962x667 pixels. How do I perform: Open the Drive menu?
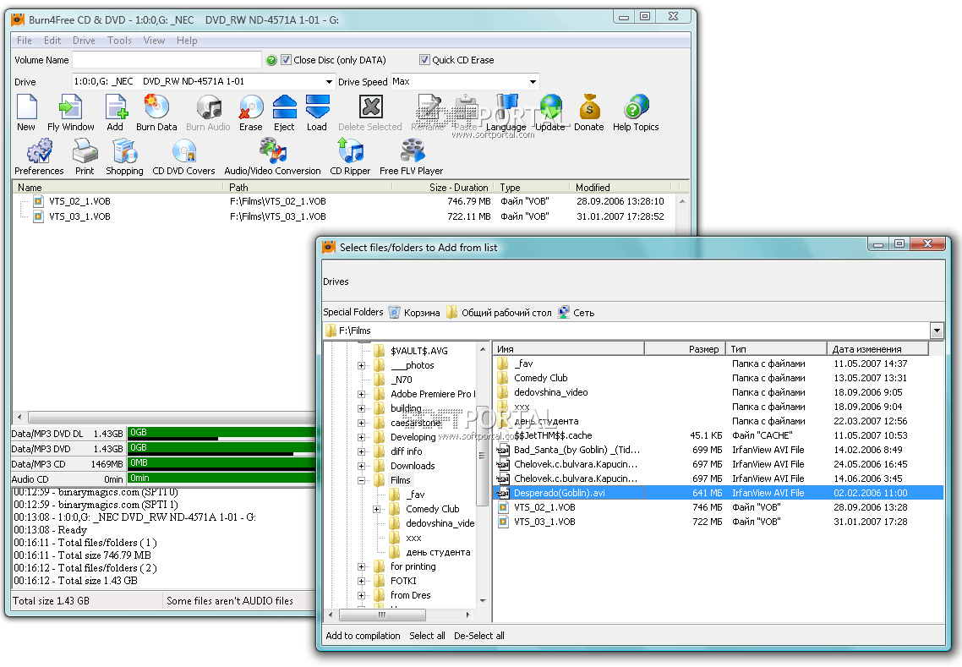(x=84, y=41)
